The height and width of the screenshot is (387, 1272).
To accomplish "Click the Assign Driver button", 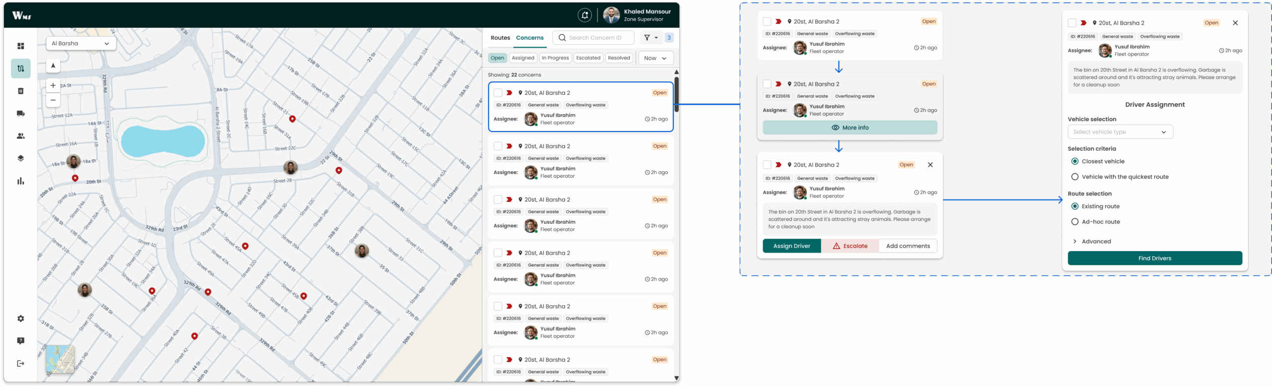I will [x=792, y=246].
